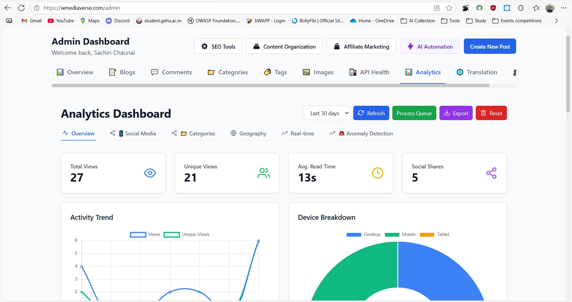Click the Create New Post button
This screenshot has height=302, width=572.
click(490, 46)
